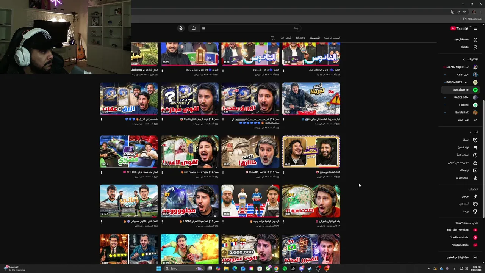
Task: Open YouTube Music link
Action: (x=459, y=237)
